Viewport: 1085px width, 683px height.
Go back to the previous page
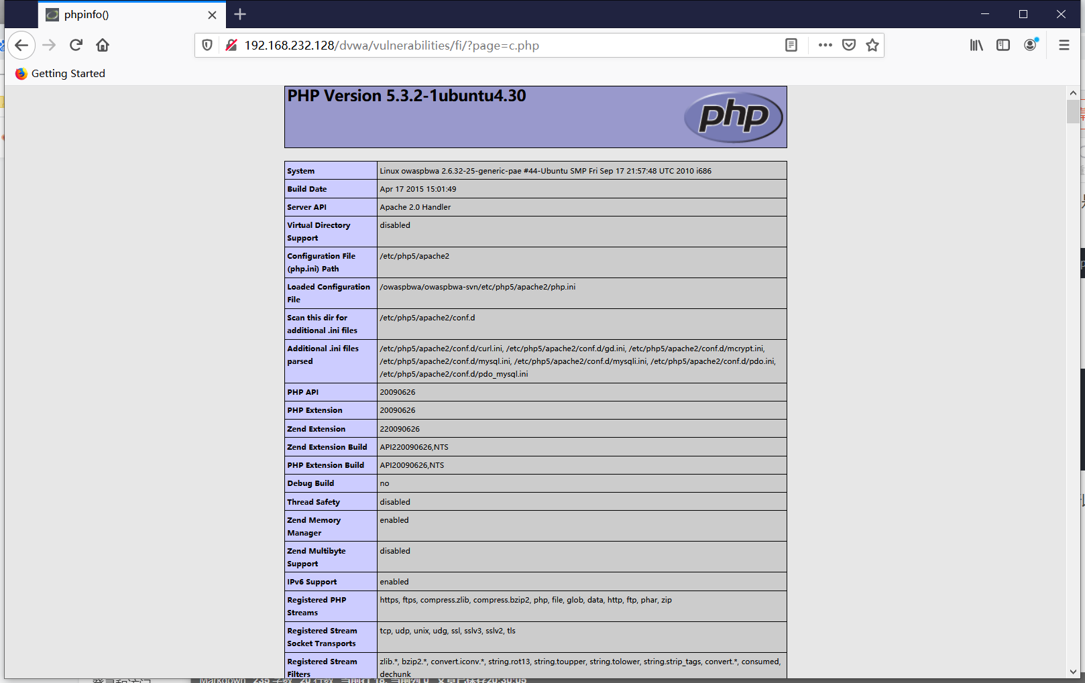point(21,46)
